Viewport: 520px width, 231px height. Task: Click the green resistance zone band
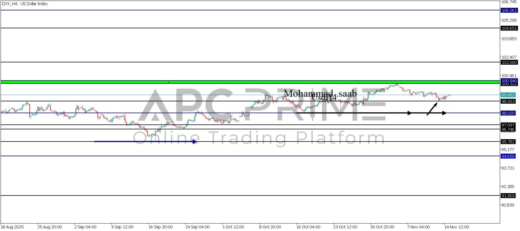[250, 82]
